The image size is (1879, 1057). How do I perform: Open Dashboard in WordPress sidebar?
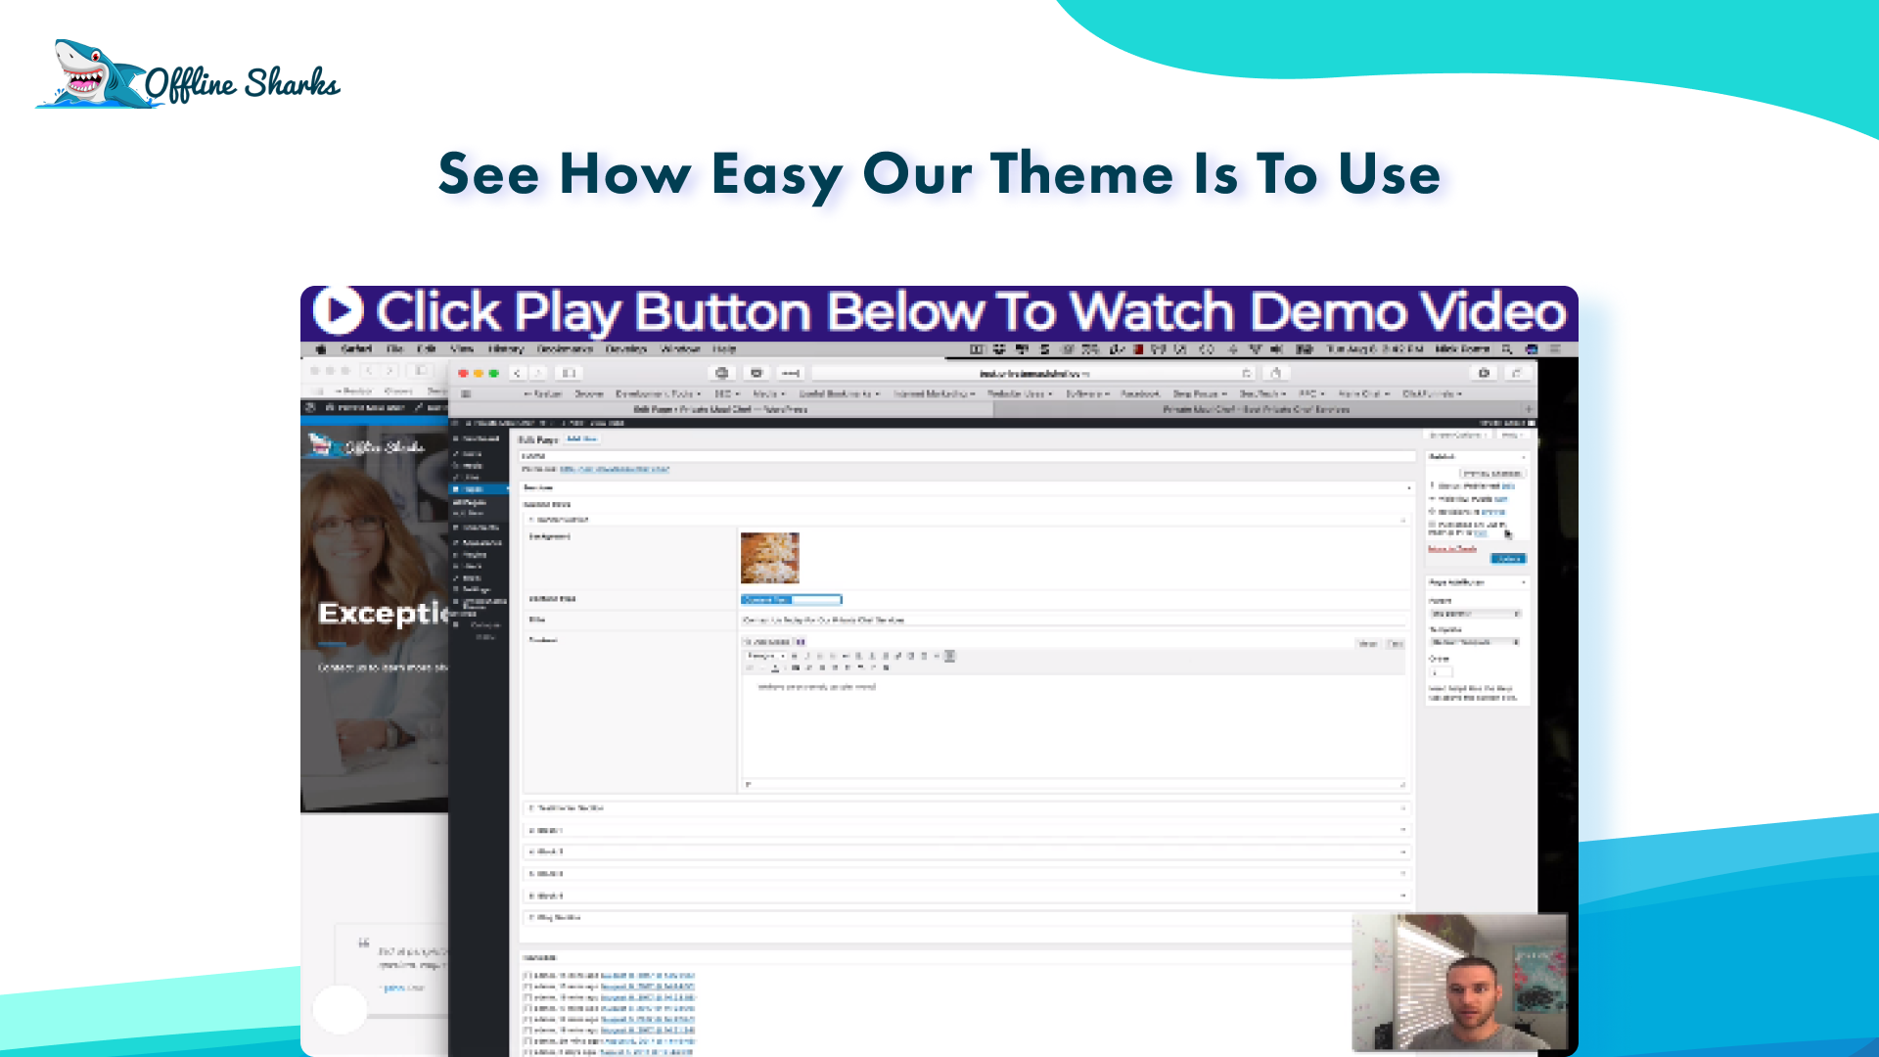478,438
